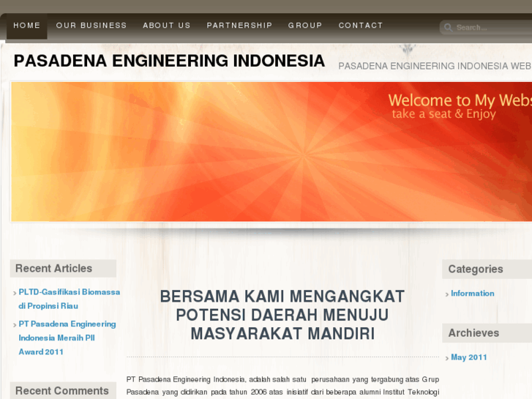Open the May 2011 archive link
The width and height of the screenshot is (532, 399).
click(x=468, y=357)
